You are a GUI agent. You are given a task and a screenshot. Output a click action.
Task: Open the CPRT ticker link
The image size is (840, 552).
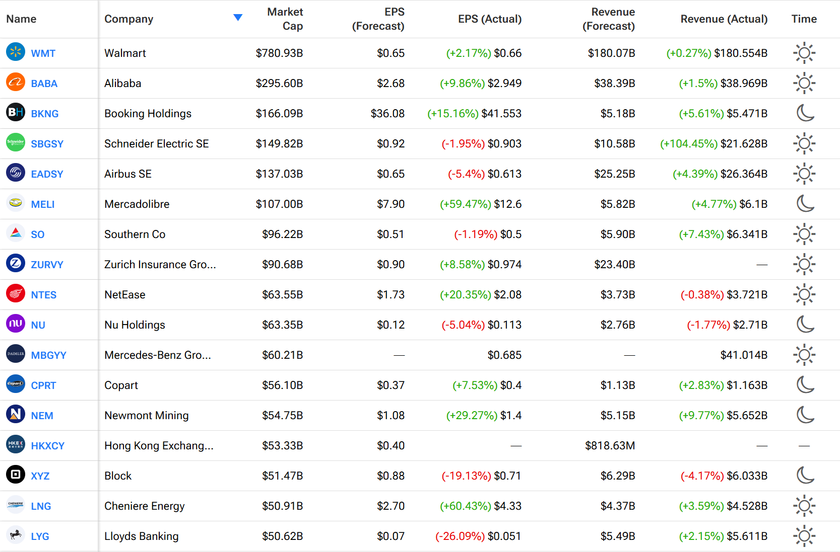(43, 385)
